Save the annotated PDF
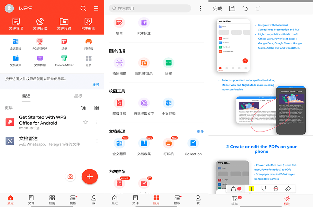Screen dimensions: 313x207 pos(232,8)
